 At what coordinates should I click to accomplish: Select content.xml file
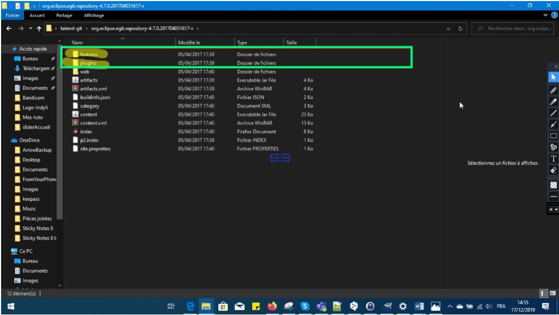pos(93,123)
